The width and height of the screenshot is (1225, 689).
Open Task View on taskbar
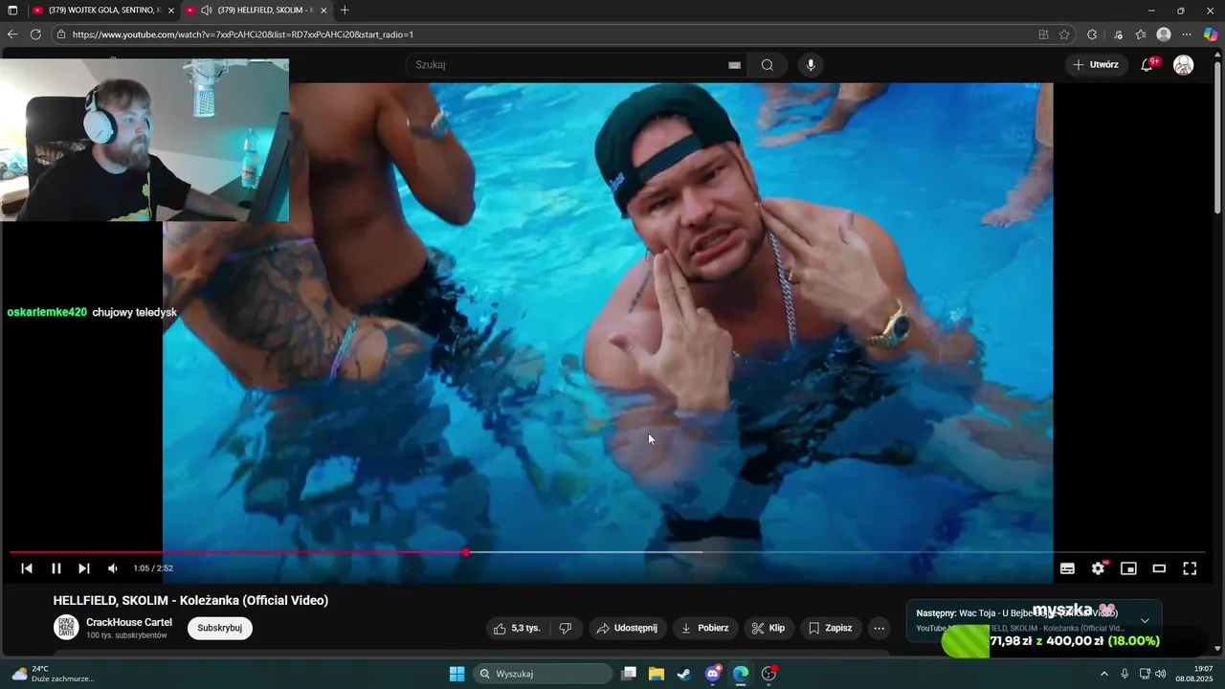(629, 674)
